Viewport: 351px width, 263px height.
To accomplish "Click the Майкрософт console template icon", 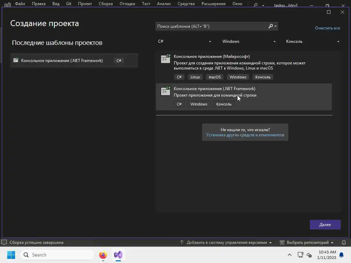I will pos(166,59).
